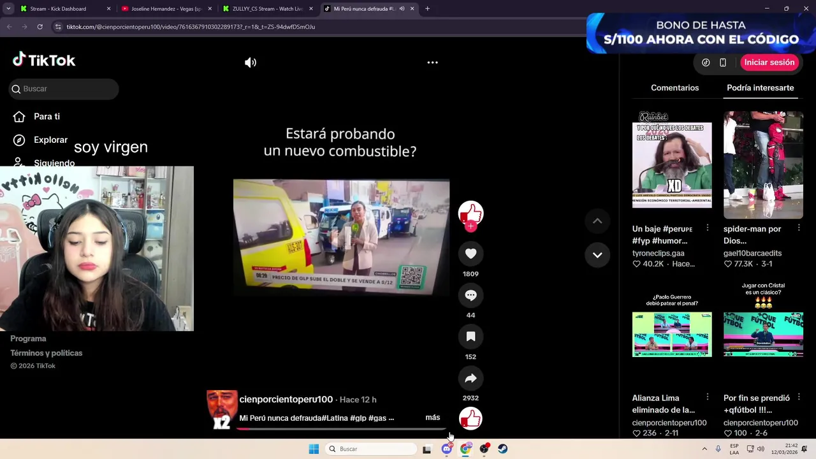Screen dimensions: 816x459
Task: Open Términos y políticas footer link
Action: click(x=46, y=353)
